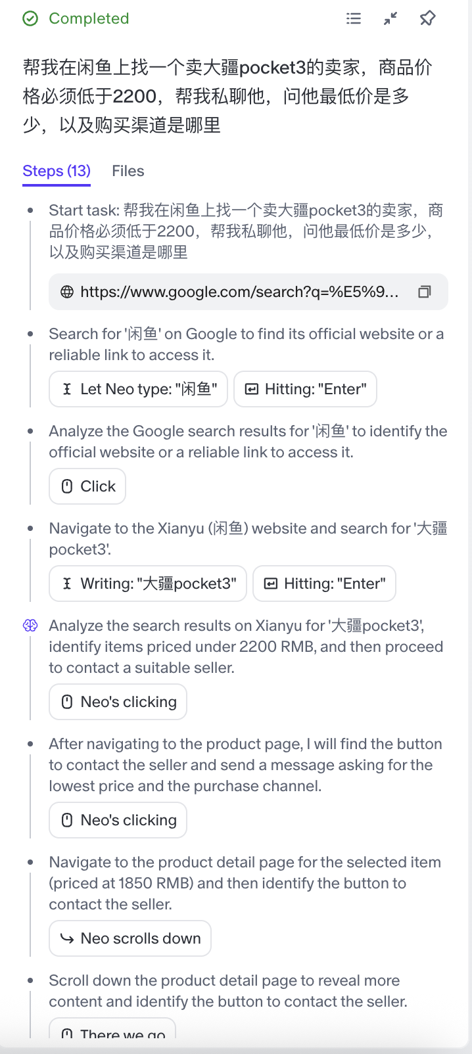Pin the task panel with the pushpin icon
This screenshot has width=472, height=1054.
tap(427, 18)
